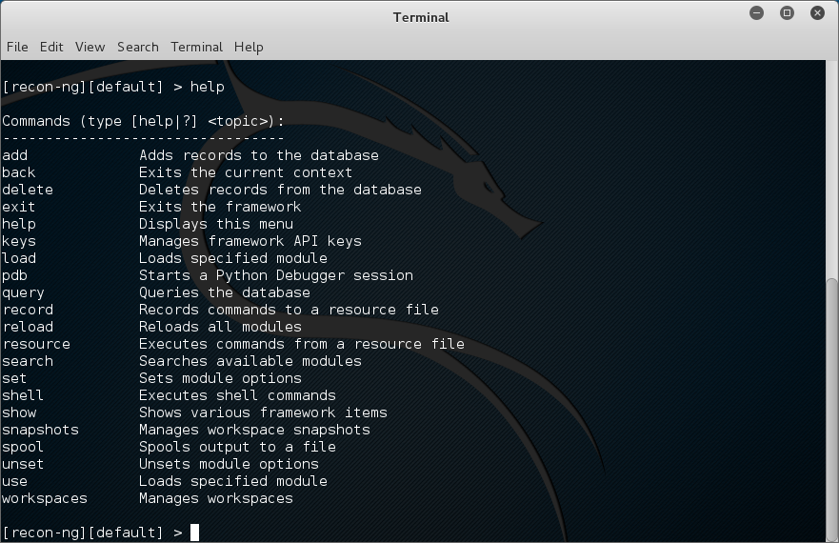Click the 'Terminal' window title
Viewport: 839px width, 543px height.
421,17
